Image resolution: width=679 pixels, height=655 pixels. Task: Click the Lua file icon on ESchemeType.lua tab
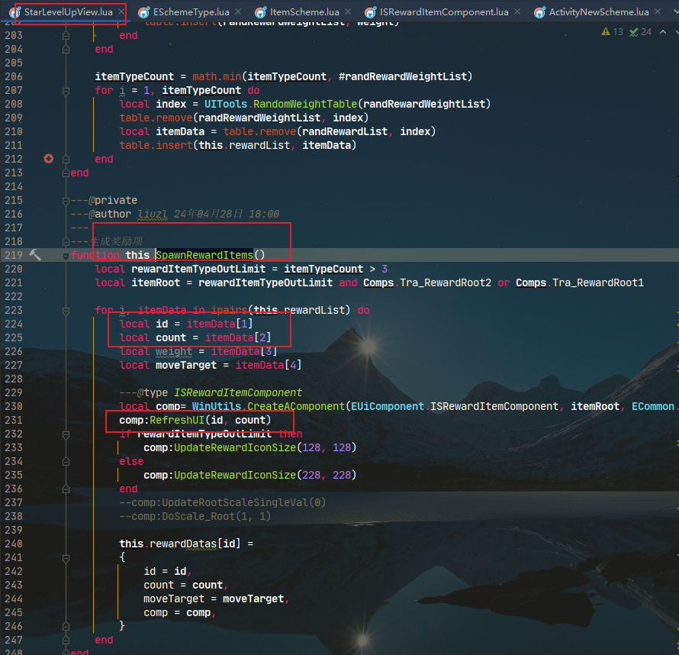click(143, 12)
